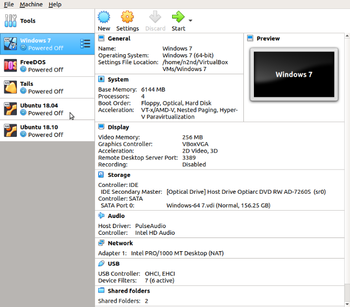The height and width of the screenshot is (307, 350).
Task: Open the Display settings header link
Action: (118, 127)
